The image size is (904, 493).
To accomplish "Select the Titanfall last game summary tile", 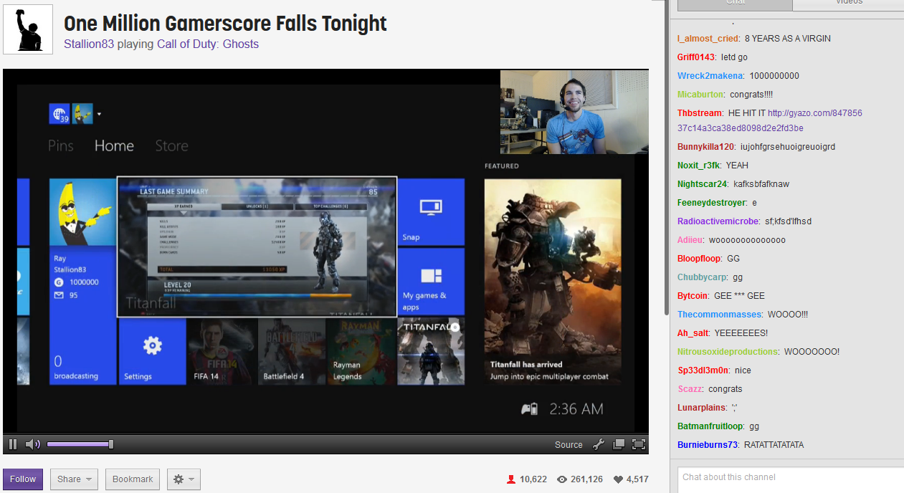I will point(257,247).
